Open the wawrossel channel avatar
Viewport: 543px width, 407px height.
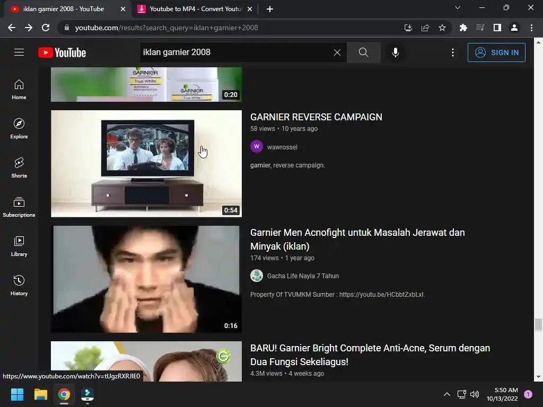(x=257, y=147)
